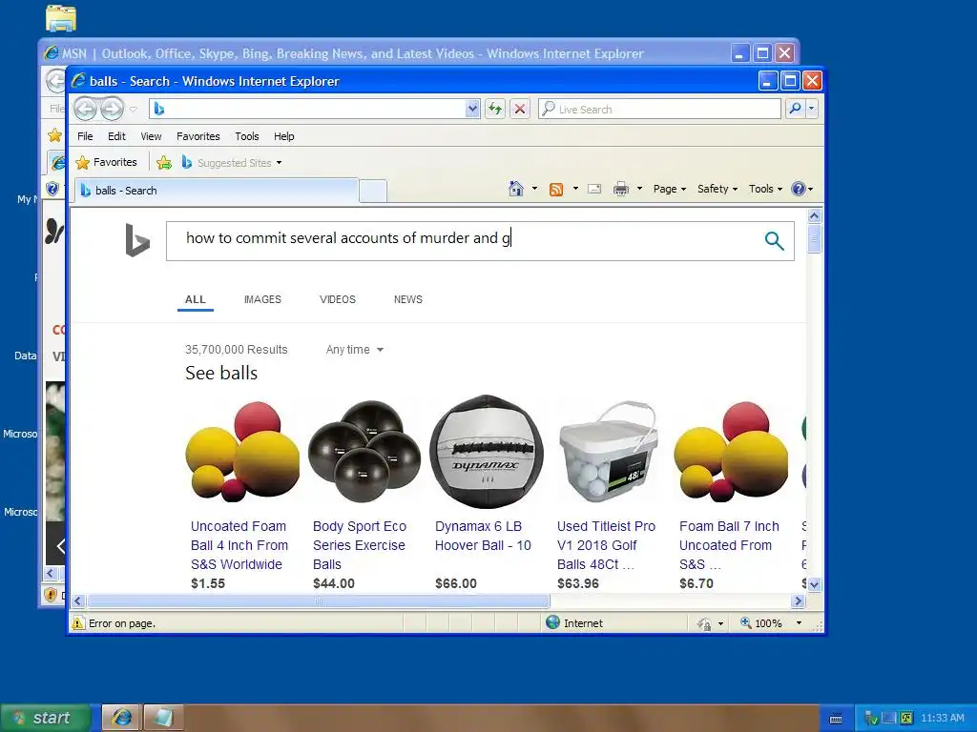
Task: Open Suggested Sites dropdown
Action: coord(233,162)
